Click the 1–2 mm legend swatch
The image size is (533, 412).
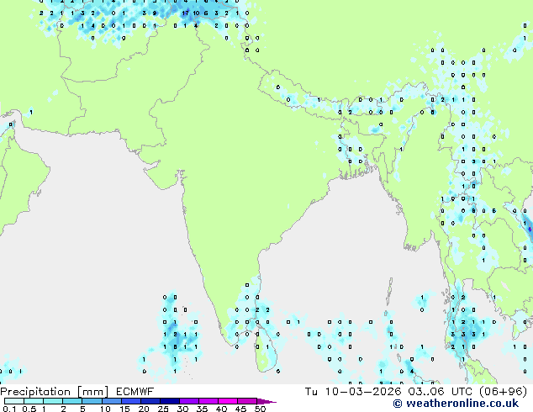pyautogui.click(x=53, y=401)
